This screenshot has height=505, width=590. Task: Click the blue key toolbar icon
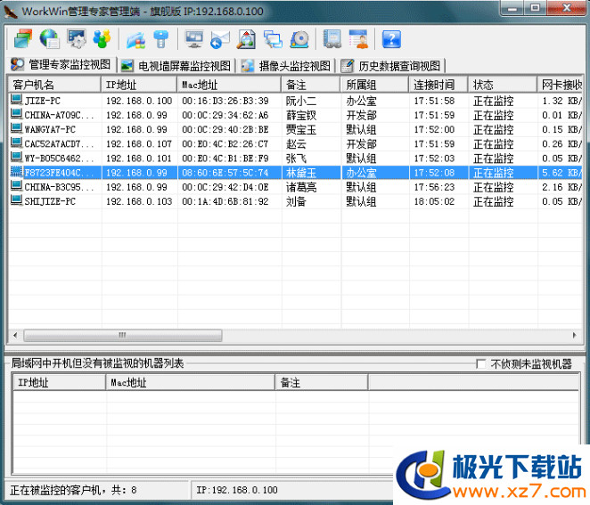pos(161,39)
